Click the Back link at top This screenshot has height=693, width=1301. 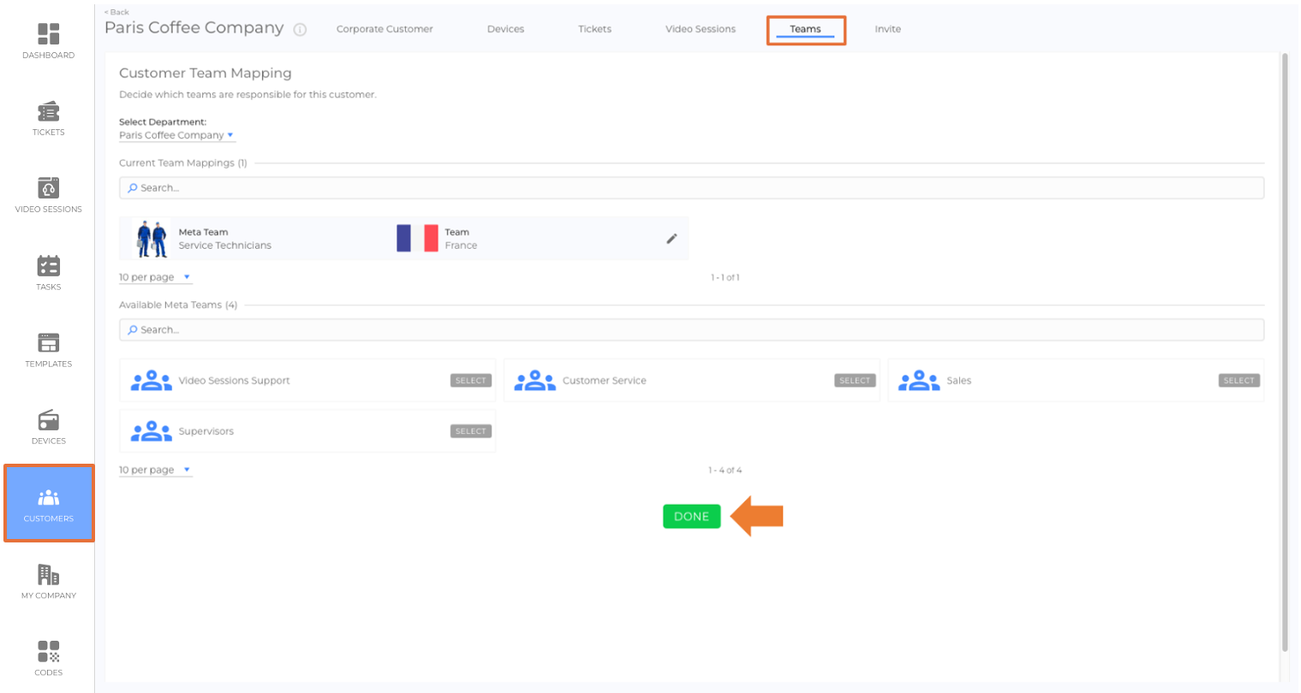coord(116,12)
